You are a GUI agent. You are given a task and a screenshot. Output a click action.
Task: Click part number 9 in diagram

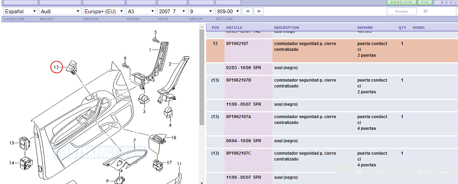pyautogui.click(x=107, y=181)
